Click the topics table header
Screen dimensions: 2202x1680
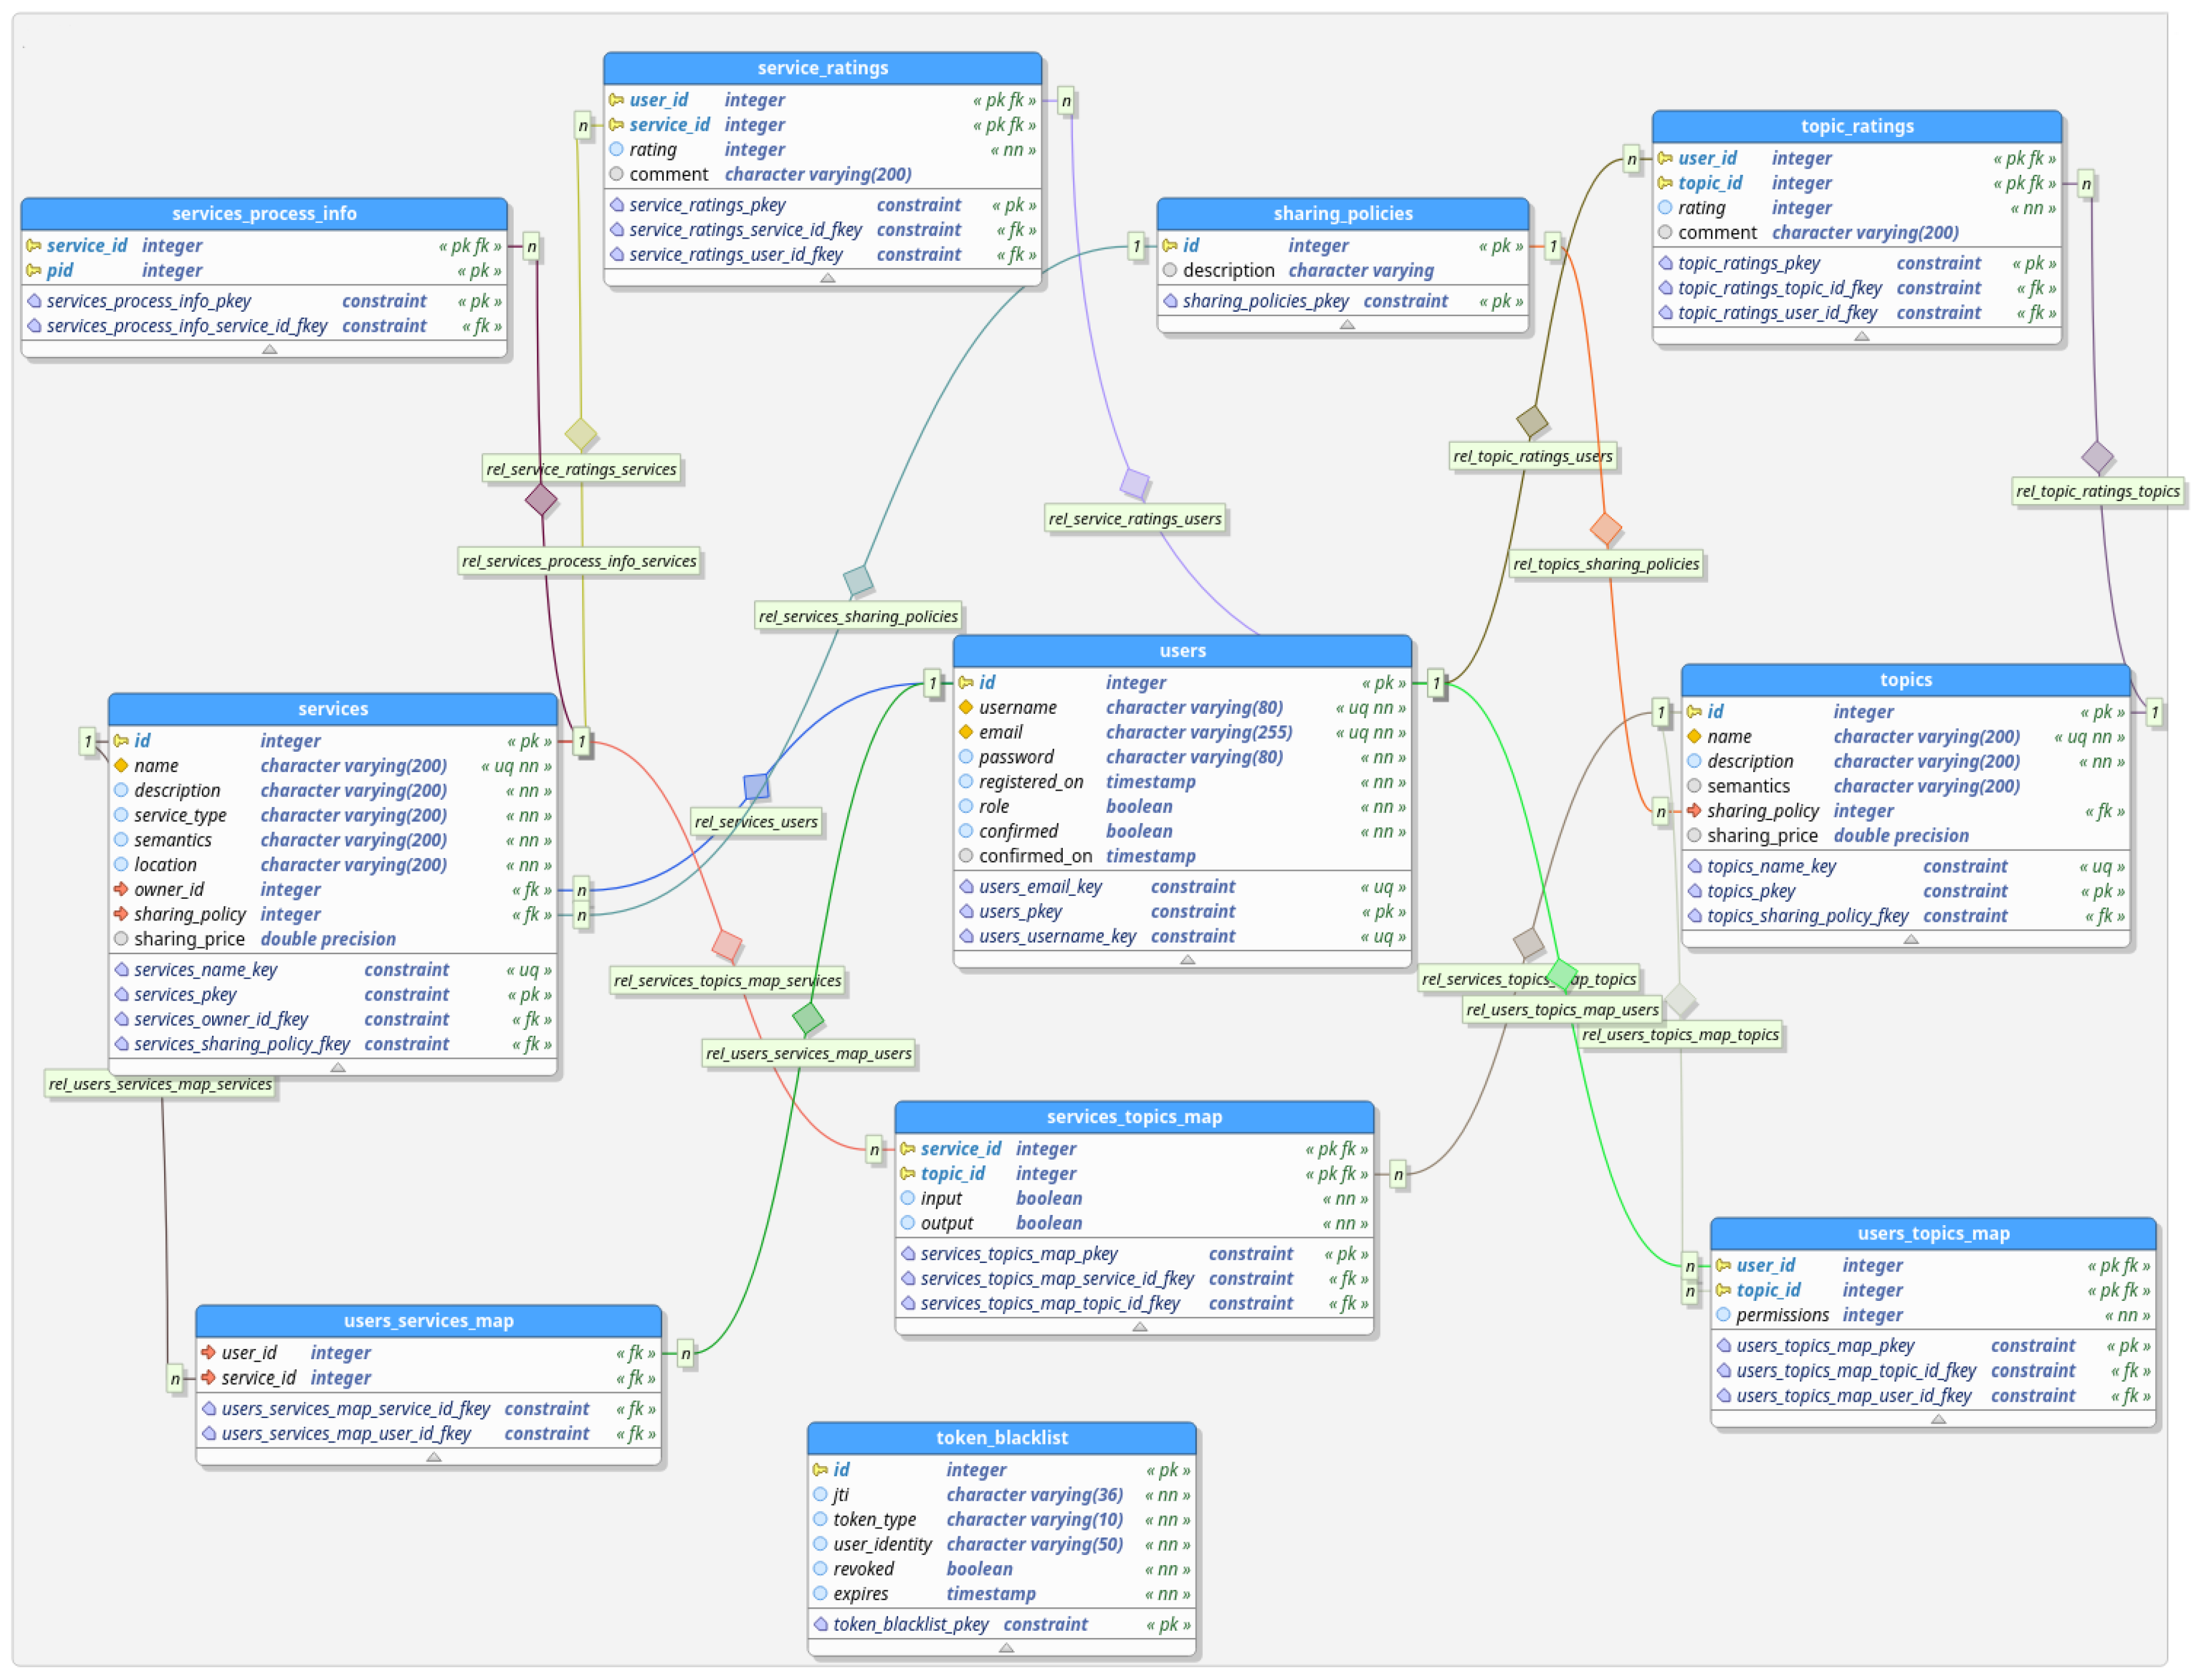pyautogui.click(x=1905, y=679)
